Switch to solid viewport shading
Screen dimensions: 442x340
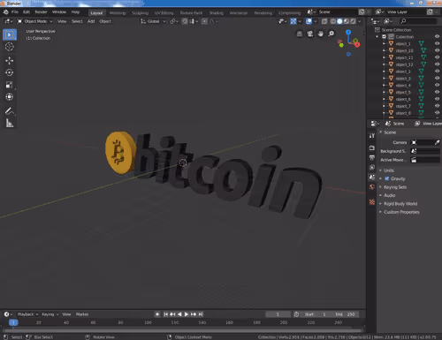(339, 21)
